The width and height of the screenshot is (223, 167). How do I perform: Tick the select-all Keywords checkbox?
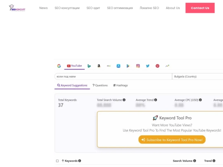pyautogui.click(x=57, y=161)
